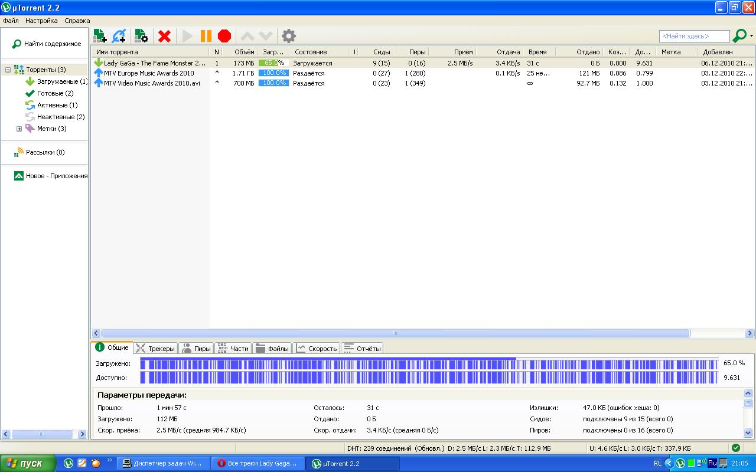This screenshot has height=472, width=756.
Task: Expand Quick Launch chevron on taskbar
Action: pos(110,460)
